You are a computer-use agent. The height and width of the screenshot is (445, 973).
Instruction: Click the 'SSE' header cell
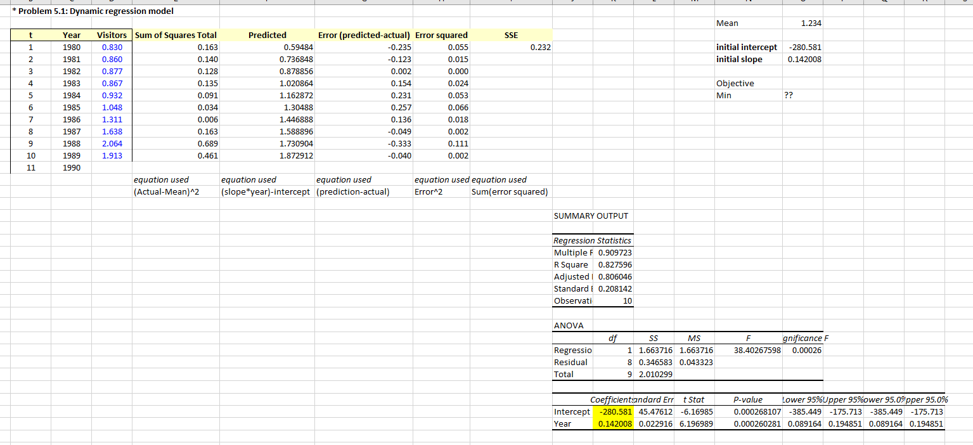pyautogui.click(x=511, y=35)
